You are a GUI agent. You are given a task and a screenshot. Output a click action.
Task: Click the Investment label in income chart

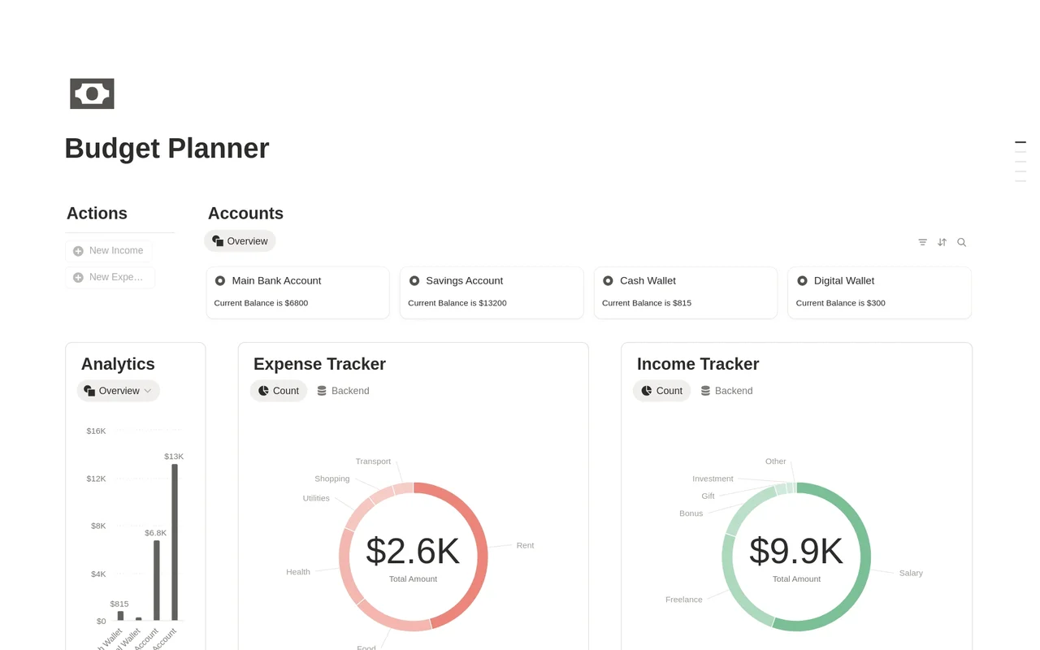[713, 479]
